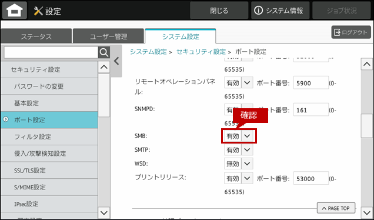Open the WSD dropdown showing 無効
The image size is (374, 220).
239,164
